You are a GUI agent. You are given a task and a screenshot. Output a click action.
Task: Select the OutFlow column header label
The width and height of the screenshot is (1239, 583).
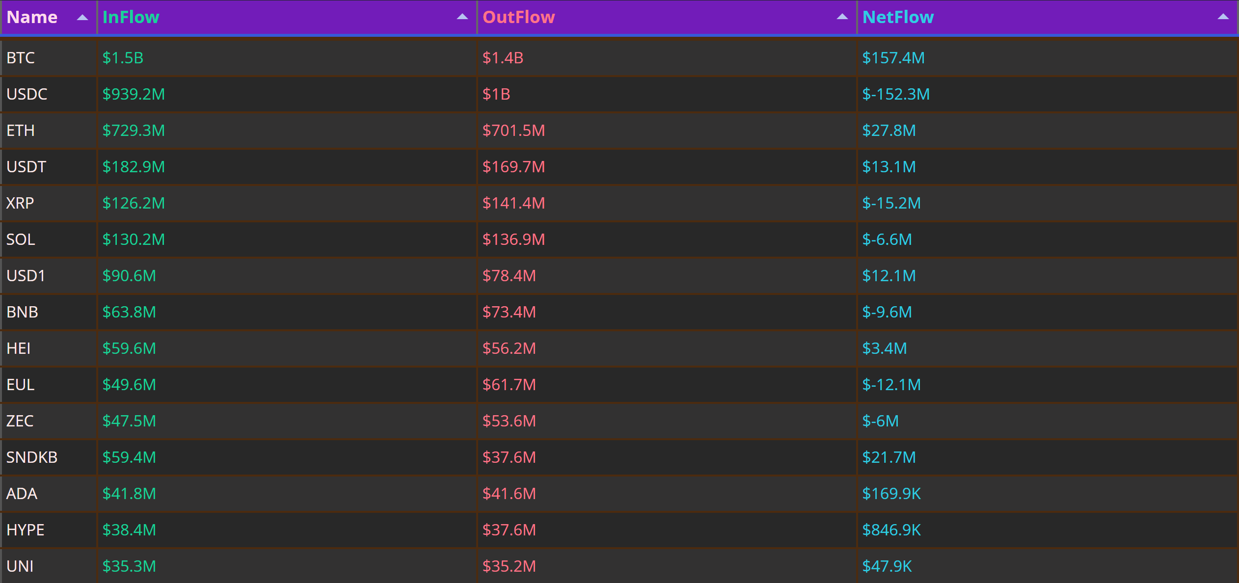[518, 17]
